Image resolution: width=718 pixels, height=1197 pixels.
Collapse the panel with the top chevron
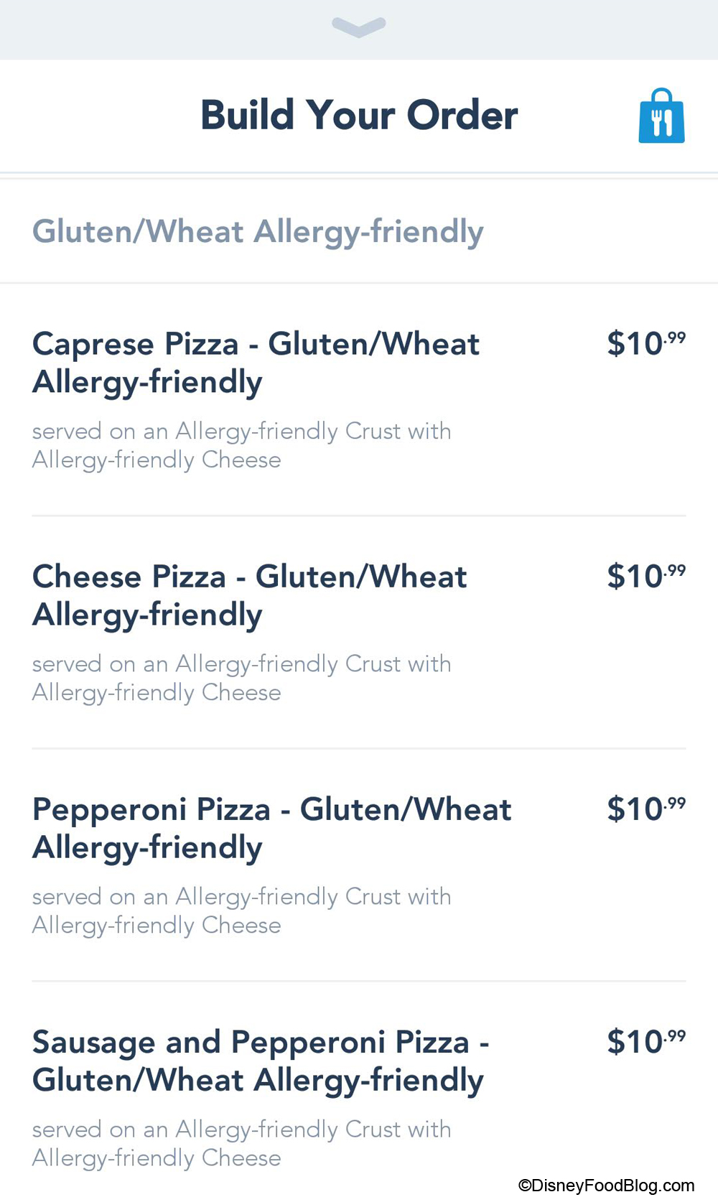point(359,27)
